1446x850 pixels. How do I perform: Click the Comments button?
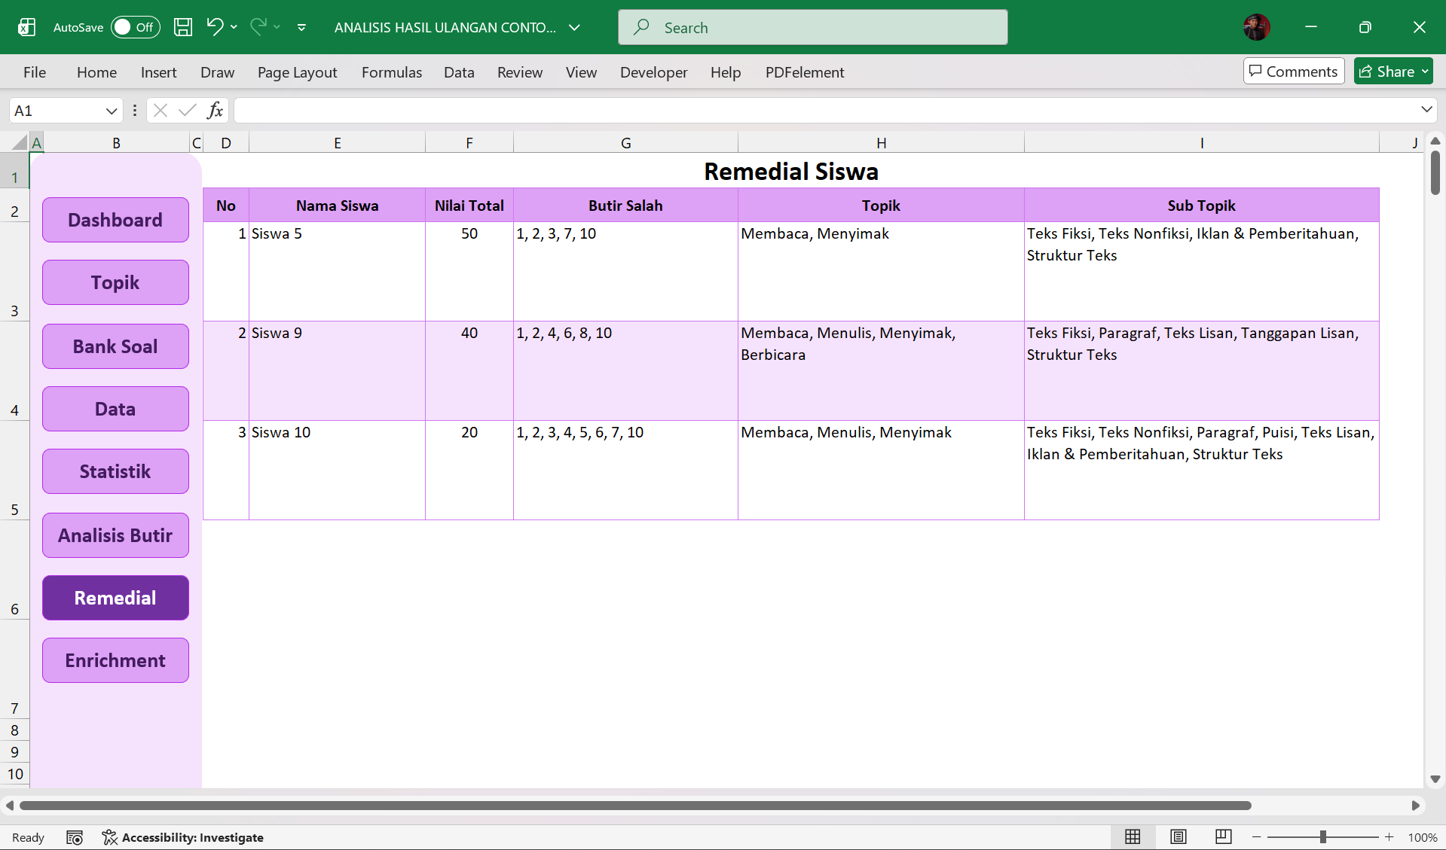[1294, 72]
